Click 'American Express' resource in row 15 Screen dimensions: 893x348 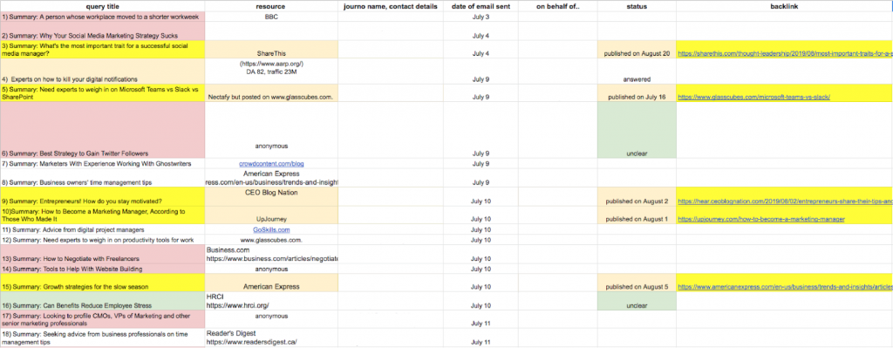pos(272,283)
